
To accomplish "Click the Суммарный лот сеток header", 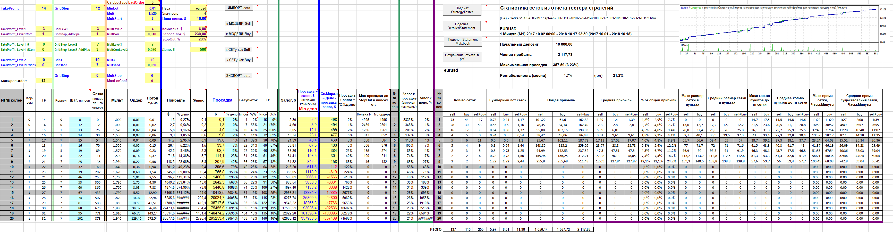I will point(507,100).
